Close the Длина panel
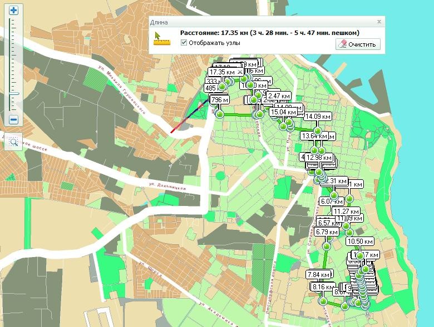This screenshot has height=327, width=434. click(x=379, y=22)
